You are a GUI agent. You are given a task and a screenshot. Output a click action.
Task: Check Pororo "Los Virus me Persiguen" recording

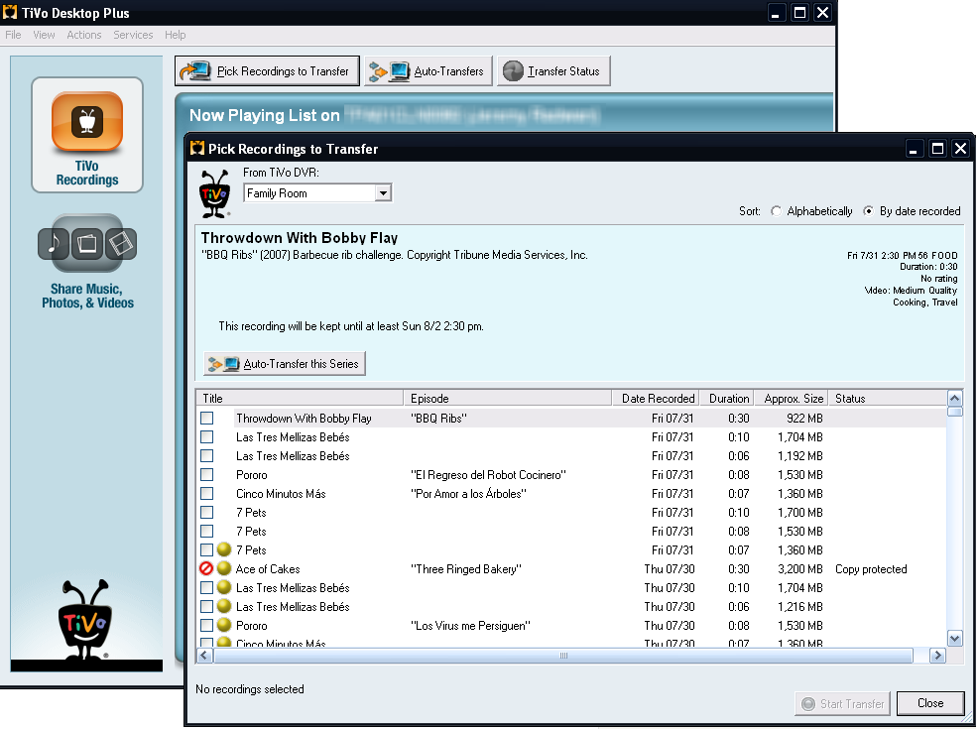[x=206, y=625]
